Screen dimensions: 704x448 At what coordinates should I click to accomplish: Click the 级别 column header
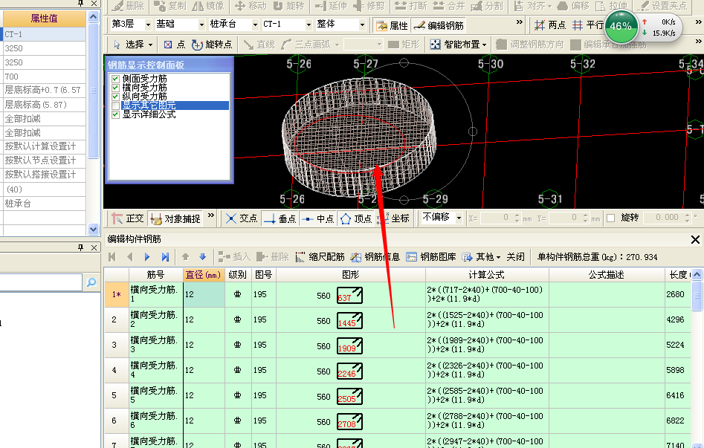(237, 275)
